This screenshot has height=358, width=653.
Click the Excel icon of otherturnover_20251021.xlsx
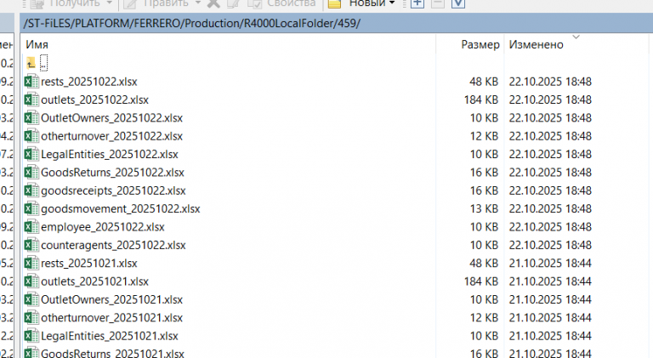pos(31,318)
